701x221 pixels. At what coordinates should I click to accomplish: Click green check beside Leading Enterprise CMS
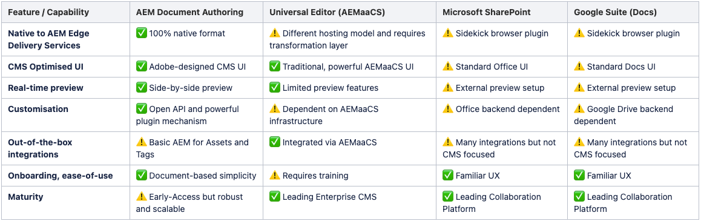(274, 197)
